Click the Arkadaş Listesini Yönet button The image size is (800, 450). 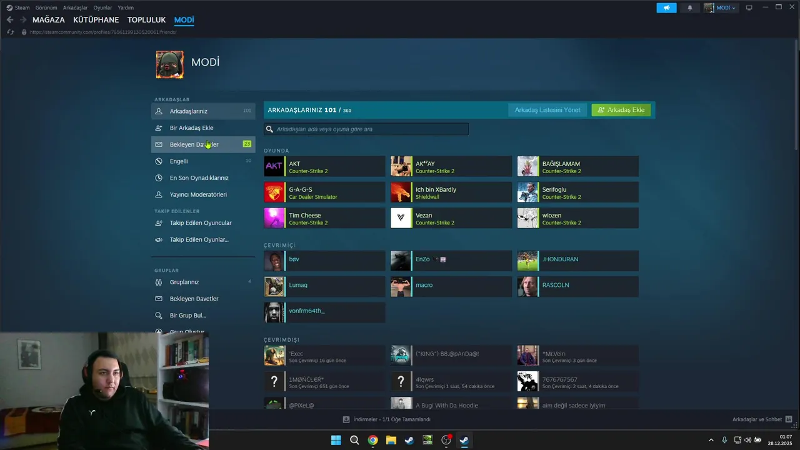click(547, 110)
